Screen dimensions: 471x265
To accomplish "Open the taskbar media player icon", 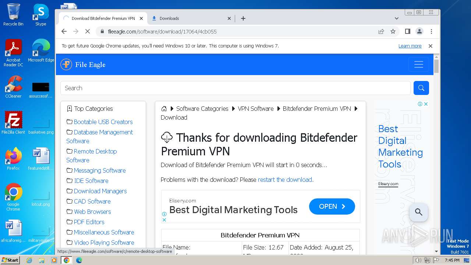I will tap(54, 260).
